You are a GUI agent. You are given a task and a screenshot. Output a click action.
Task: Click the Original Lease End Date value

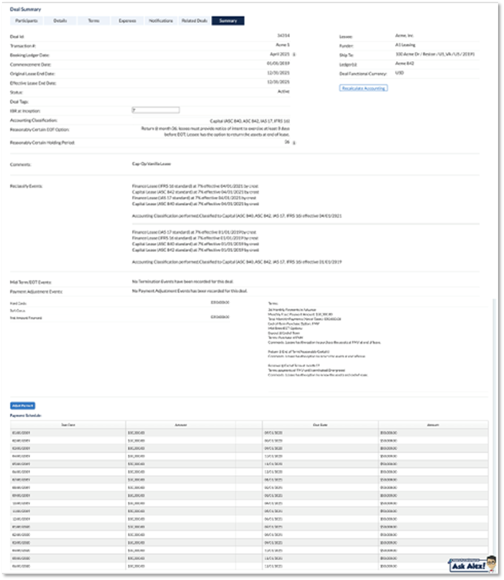[279, 73]
